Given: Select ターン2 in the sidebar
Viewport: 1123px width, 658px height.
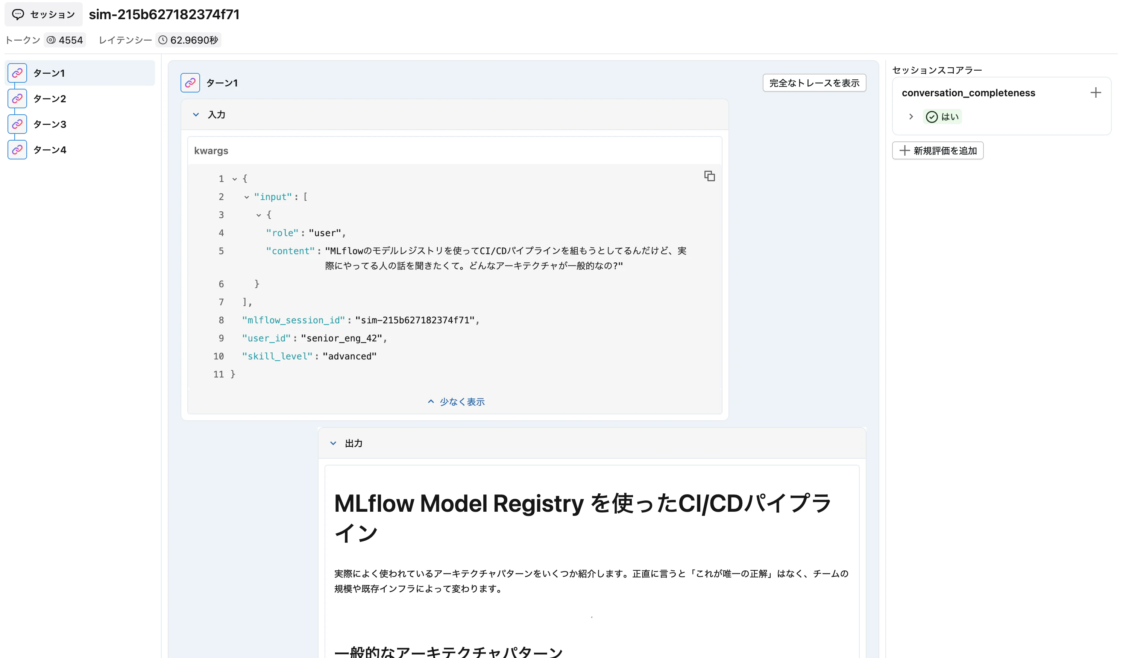Looking at the screenshot, I should pyautogui.click(x=50, y=99).
